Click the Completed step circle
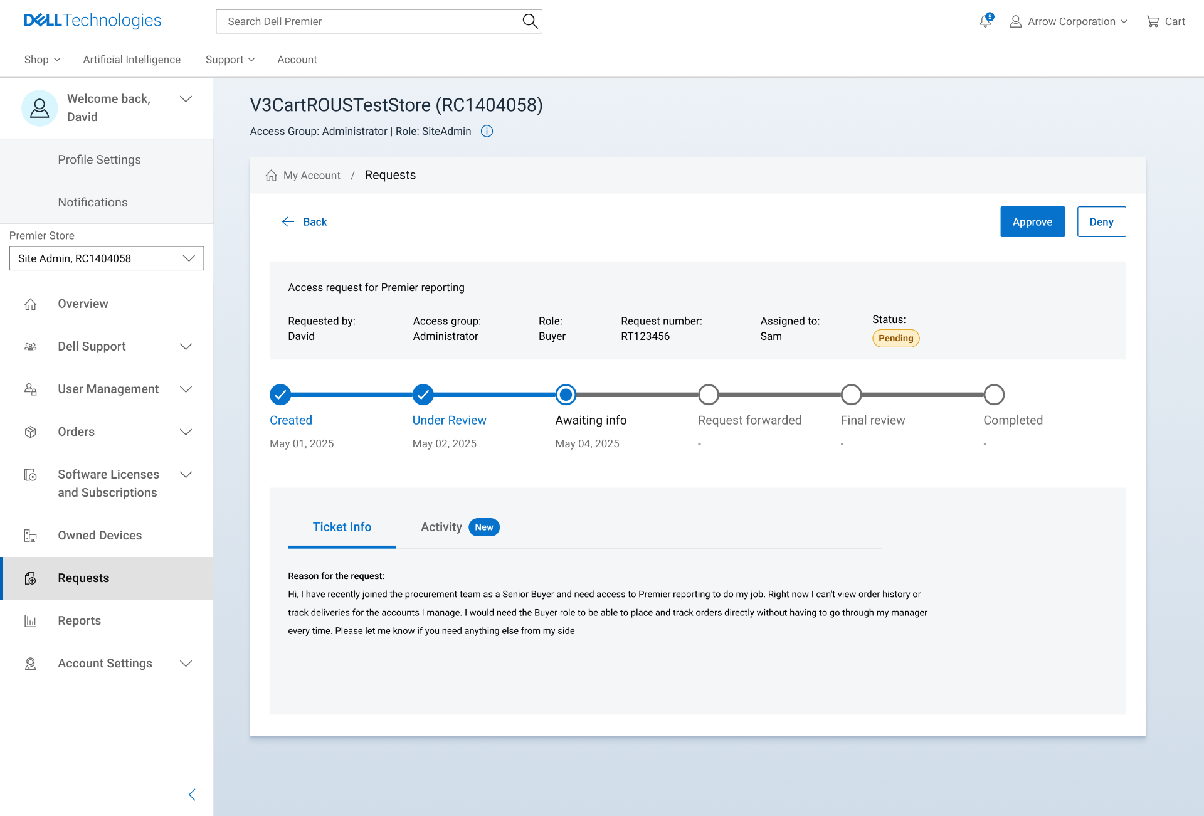 [x=994, y=395]
